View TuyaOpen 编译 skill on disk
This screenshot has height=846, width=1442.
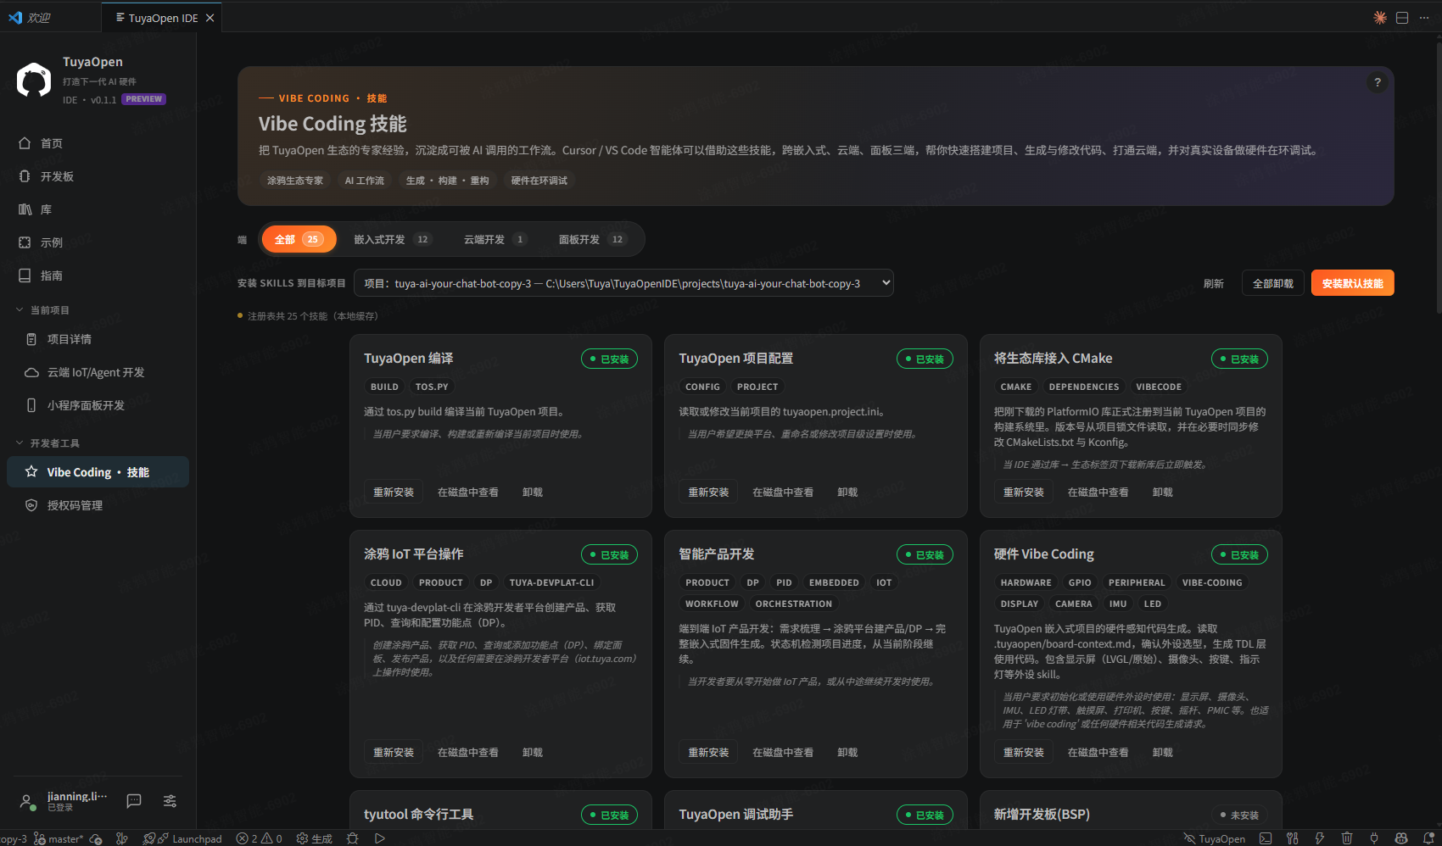pos(468,492)
